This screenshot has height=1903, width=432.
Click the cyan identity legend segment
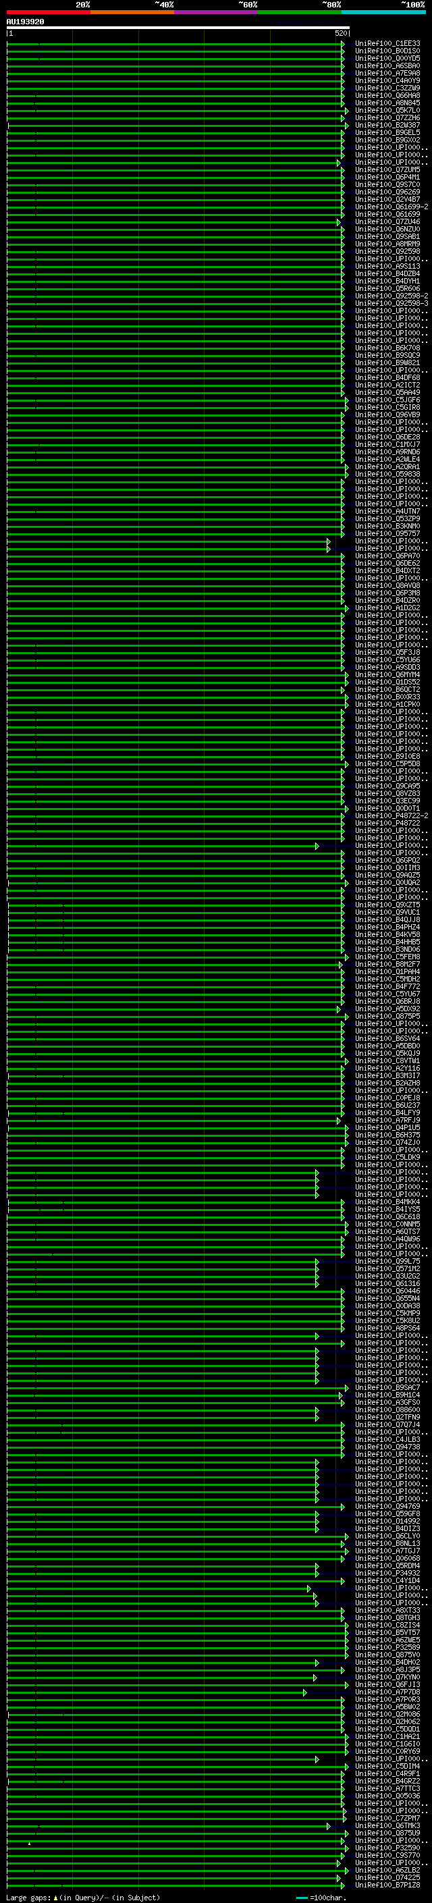(383, 12)
